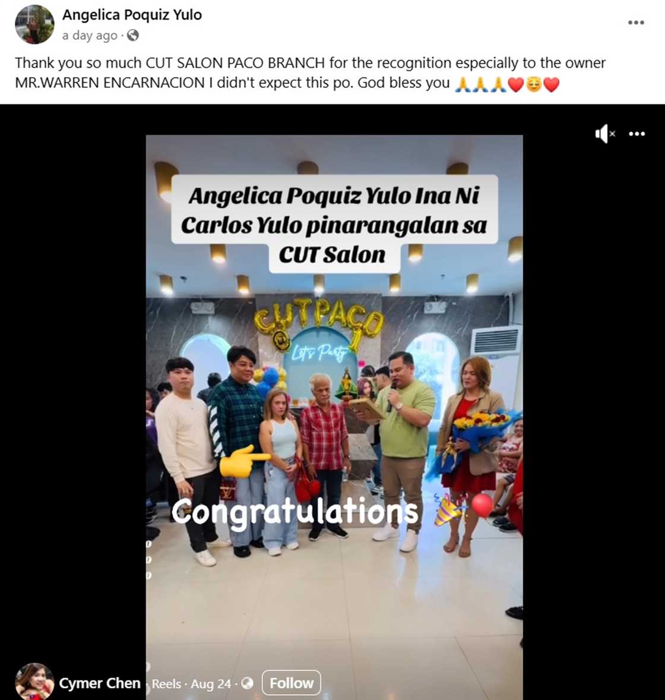Viewport: 665px width, 700px height.
Task: Unmute the reel with the speaker icon
Action: [605, 134]
